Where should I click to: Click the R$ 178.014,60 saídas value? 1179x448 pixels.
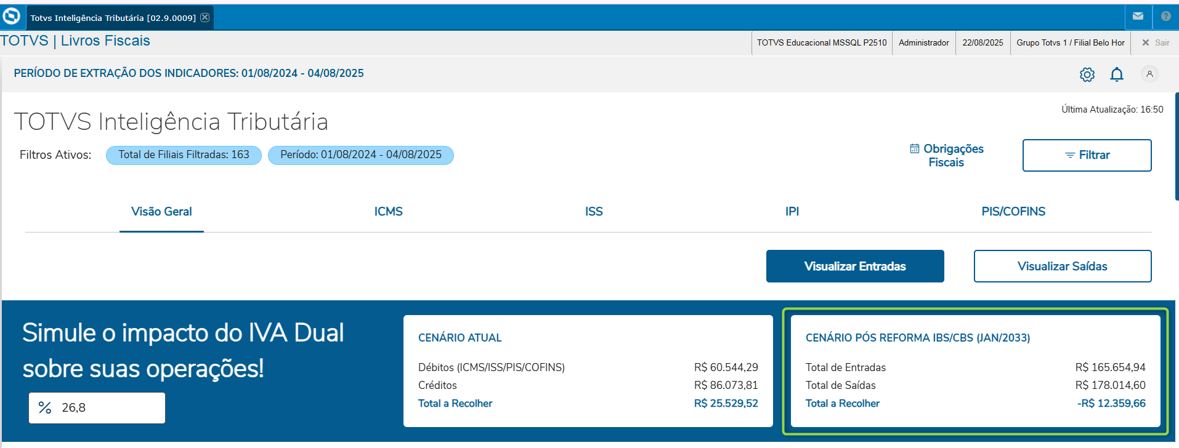coord(1111,385)
